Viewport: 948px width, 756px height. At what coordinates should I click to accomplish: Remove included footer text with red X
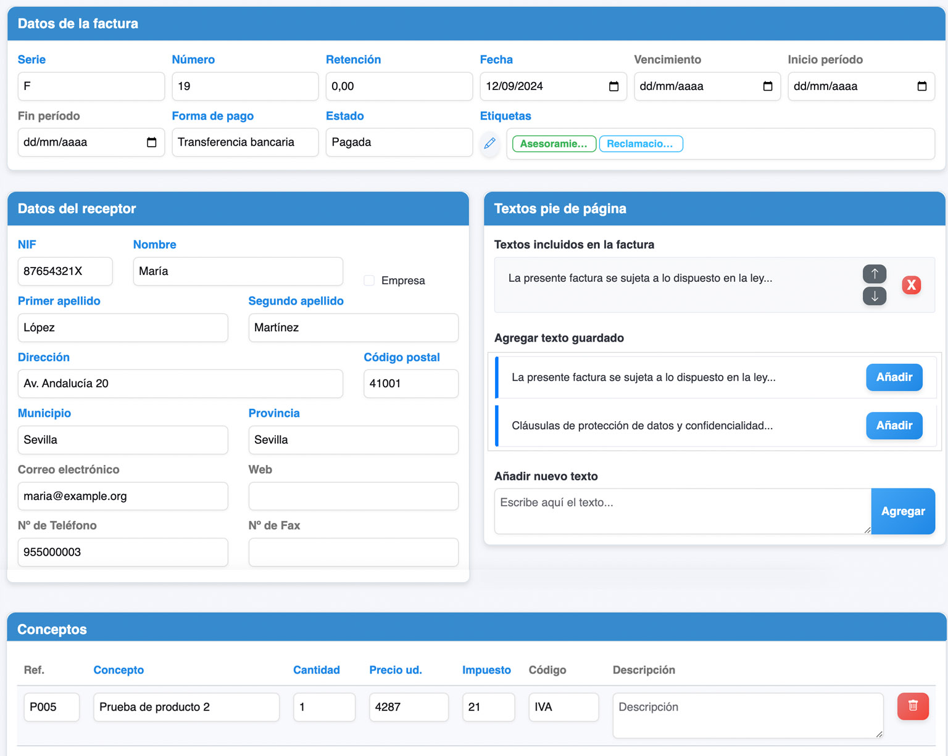point(911,285)
